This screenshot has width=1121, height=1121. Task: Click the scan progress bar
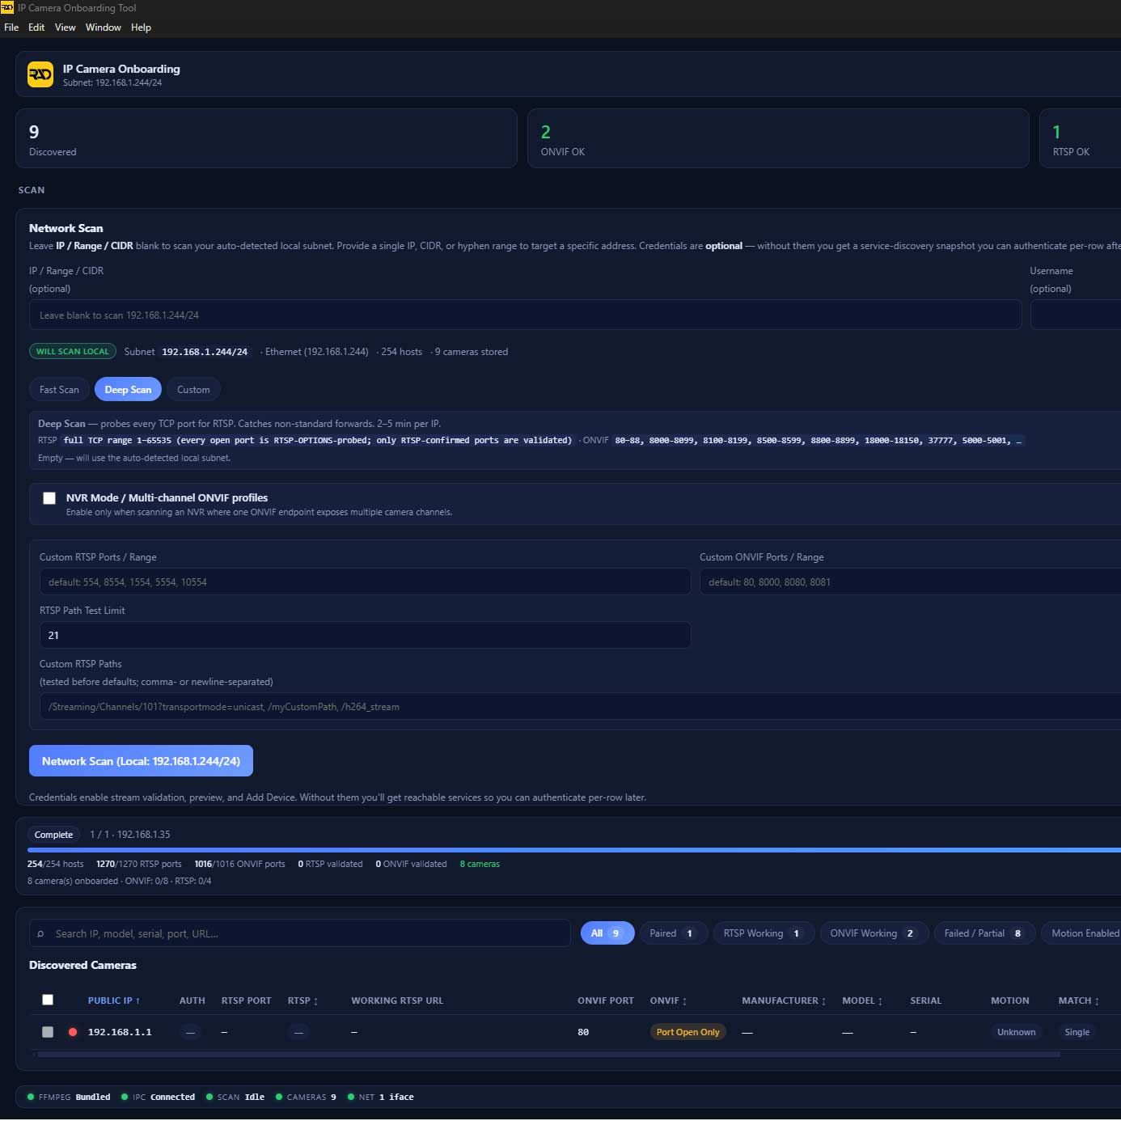574,850
